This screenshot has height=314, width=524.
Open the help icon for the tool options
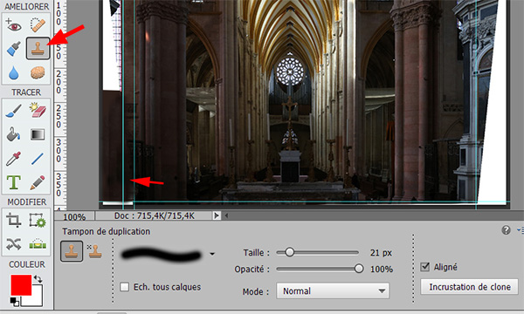pos(506,230)
